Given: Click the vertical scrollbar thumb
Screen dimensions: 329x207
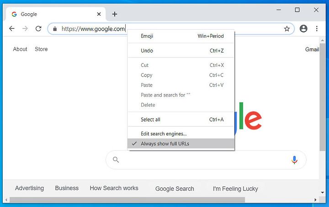Looking at the screenshot, I should coord(323,97).
